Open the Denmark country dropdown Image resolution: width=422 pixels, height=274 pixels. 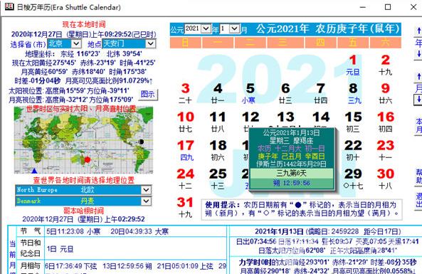[x=146, y=201]
